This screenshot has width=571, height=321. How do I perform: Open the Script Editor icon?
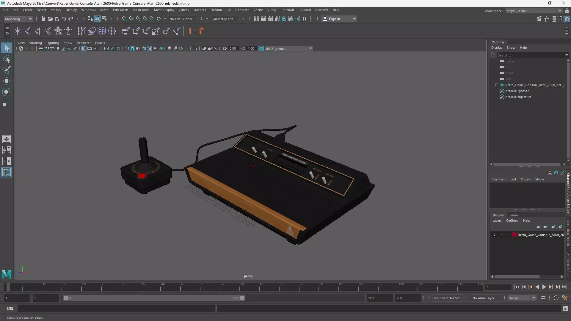pos(566,309)
